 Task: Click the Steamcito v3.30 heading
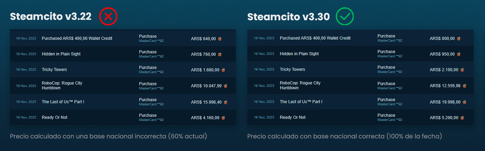[289, 17]
